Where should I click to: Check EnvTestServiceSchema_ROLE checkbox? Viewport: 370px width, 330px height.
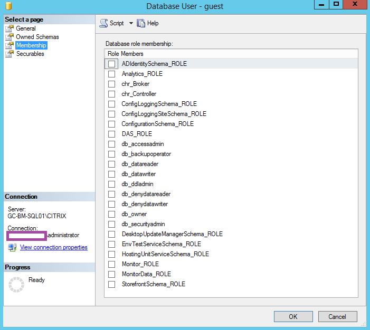tap(111, 244)
